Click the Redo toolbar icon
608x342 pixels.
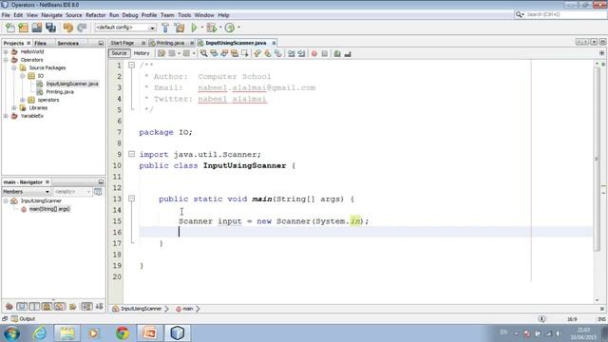pyautogui.click(x=82, y=28)
